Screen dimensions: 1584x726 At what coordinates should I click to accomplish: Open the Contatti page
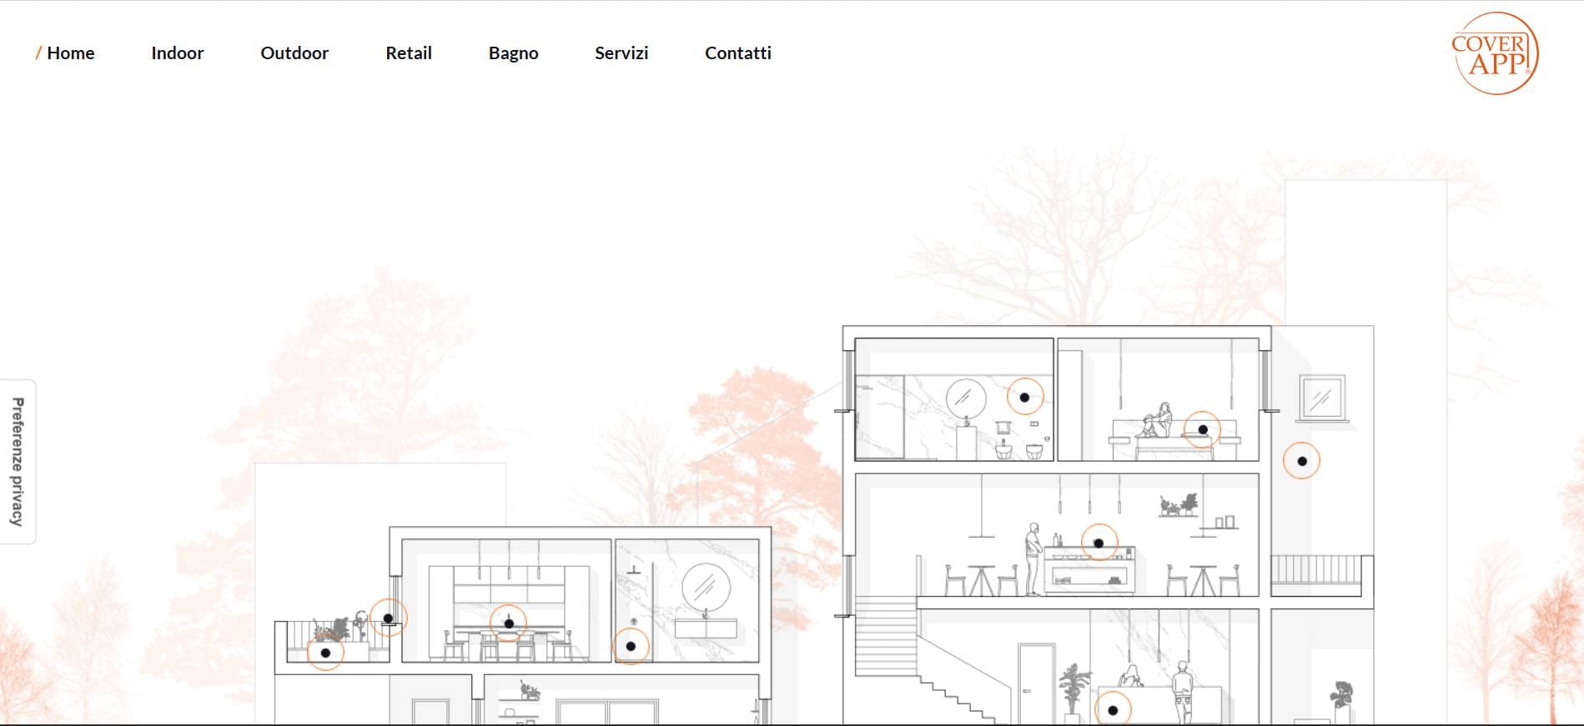click(x=738, y=53)
